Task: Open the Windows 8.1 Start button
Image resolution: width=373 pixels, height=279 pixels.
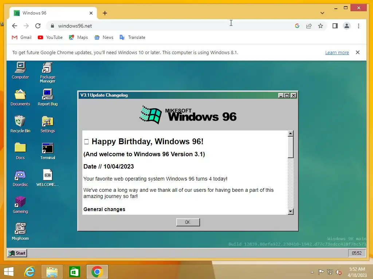Action: (9, 272)
